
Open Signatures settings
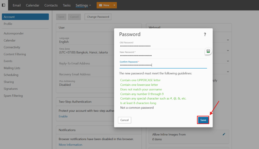pyautogui.click(x=10, y=89)
